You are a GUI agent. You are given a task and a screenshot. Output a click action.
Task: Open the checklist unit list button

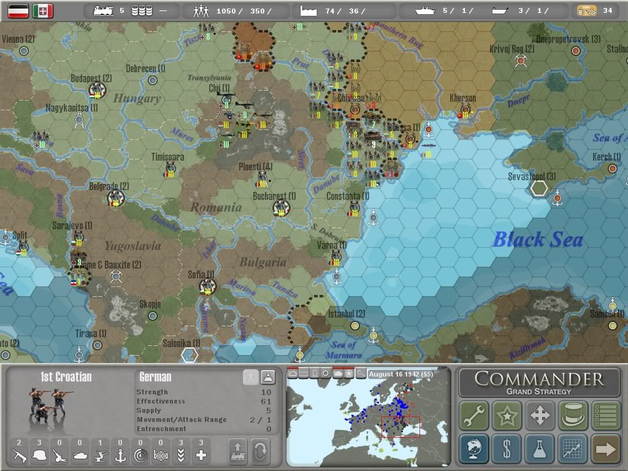[x=606, y=415]
